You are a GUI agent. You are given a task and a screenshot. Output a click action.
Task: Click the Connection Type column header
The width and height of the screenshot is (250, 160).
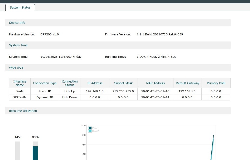[x=45, y=83]
